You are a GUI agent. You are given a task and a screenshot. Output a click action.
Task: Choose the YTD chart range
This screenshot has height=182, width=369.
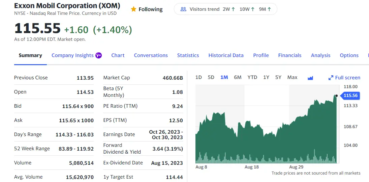pyautogui.click(x=252, y=77)
